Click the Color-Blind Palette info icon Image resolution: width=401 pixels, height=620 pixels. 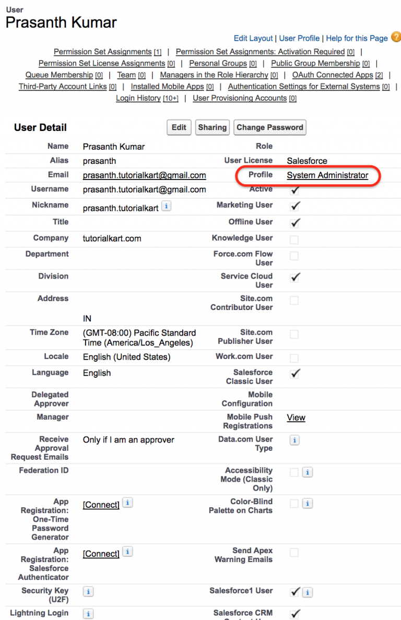coord(308,504)
